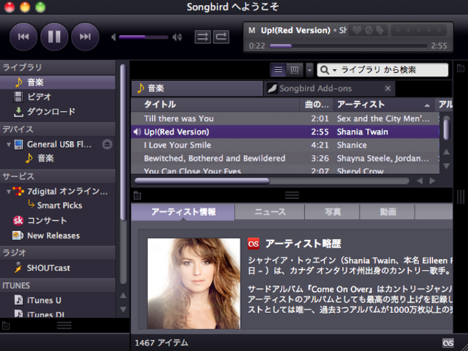Switch to the 音楽 tab
This screenshot has height=351, width=468.
[x=197, y=89]
